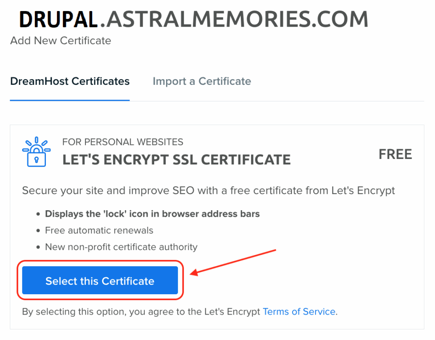
Task: Switch to the DreamHost Certificates tab
Action: click(x=70, y=81)
